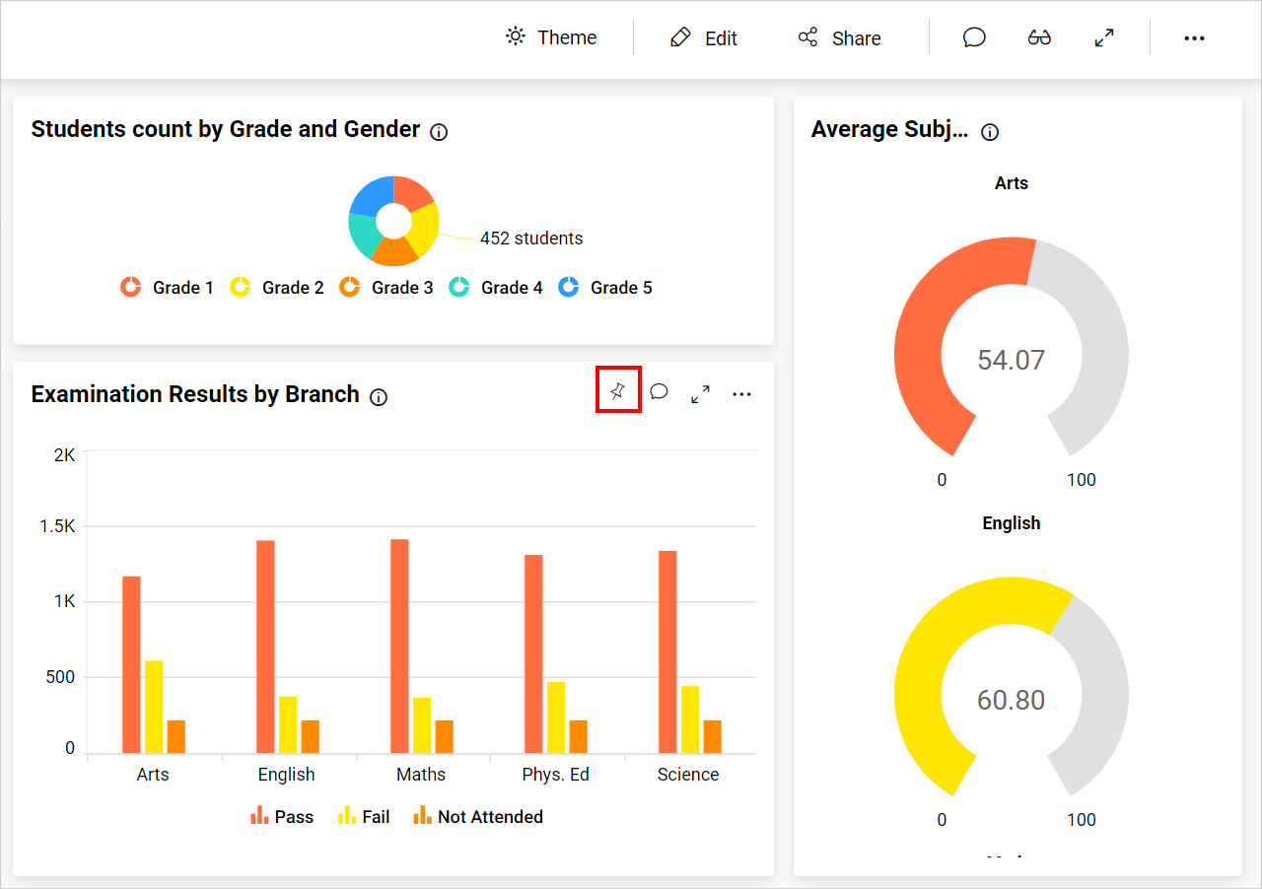Maximize the Examination Results by Branch widget
Screen dimensions: 1262x889
tap(701, 394)
